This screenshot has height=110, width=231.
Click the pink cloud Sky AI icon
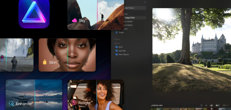click(x=74, y=20)
